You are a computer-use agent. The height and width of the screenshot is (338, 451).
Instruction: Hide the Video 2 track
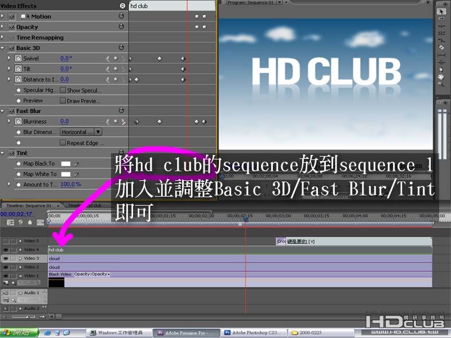tap(6, 267)
